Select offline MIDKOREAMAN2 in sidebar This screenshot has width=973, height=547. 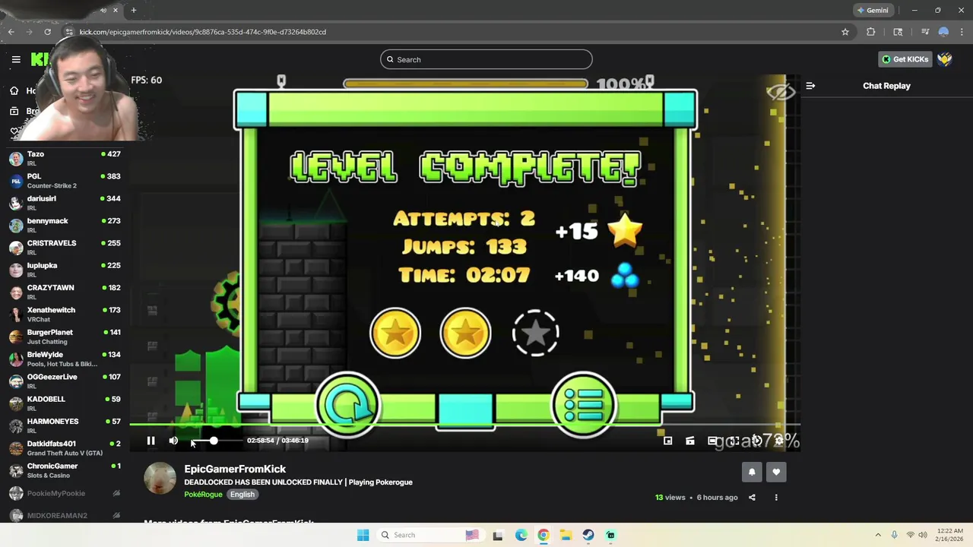pos(65,515)
